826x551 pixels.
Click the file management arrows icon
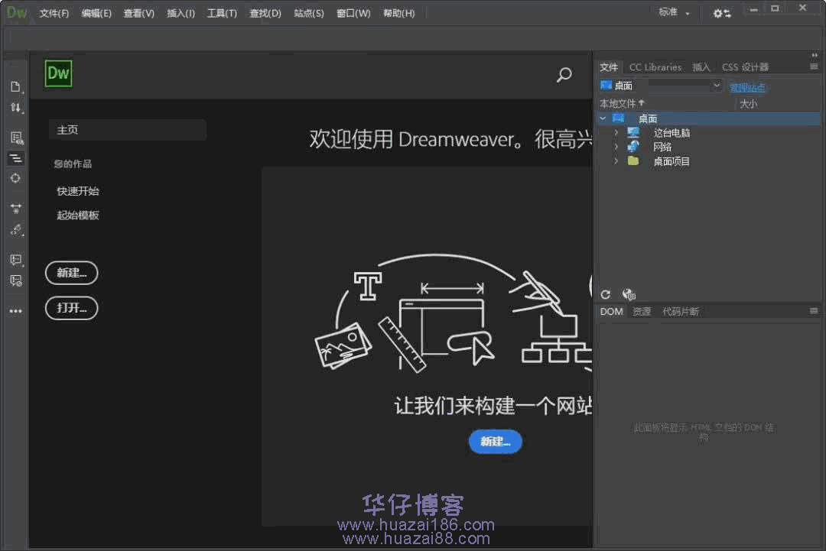15,107
